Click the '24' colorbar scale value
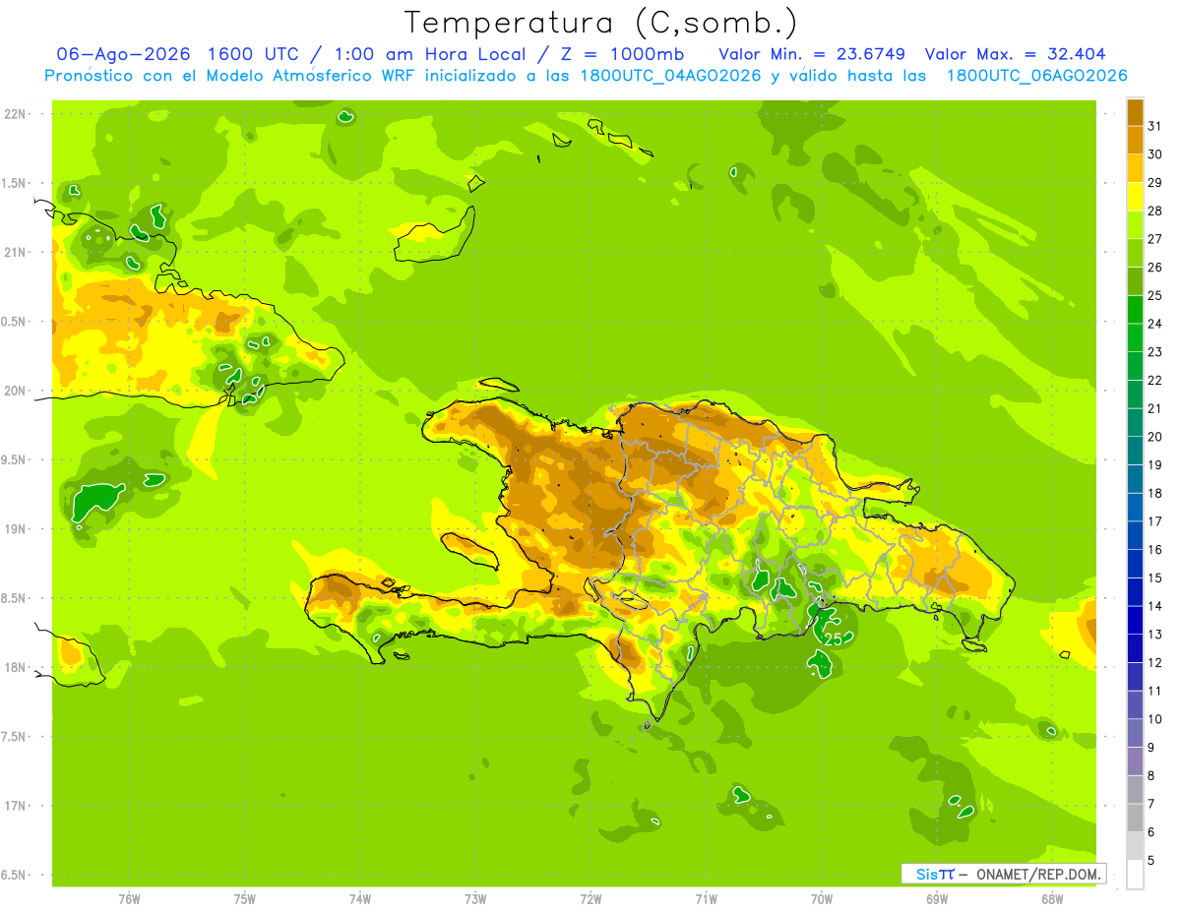 point(1155,324)
